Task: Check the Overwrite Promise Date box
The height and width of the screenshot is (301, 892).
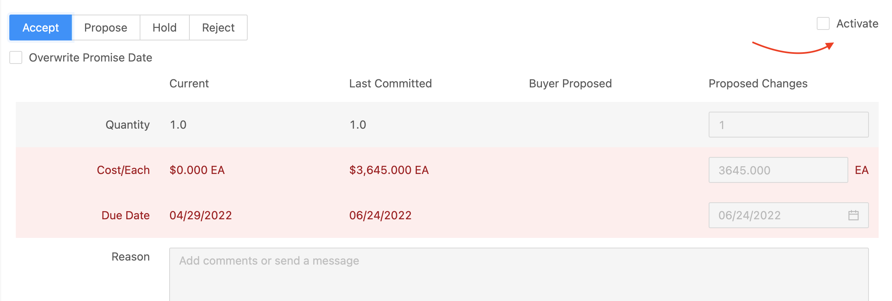Action: coord(16,57)
